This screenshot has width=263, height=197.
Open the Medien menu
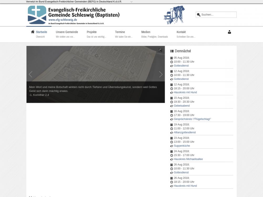pyautogui.click(x=146, y=32)
